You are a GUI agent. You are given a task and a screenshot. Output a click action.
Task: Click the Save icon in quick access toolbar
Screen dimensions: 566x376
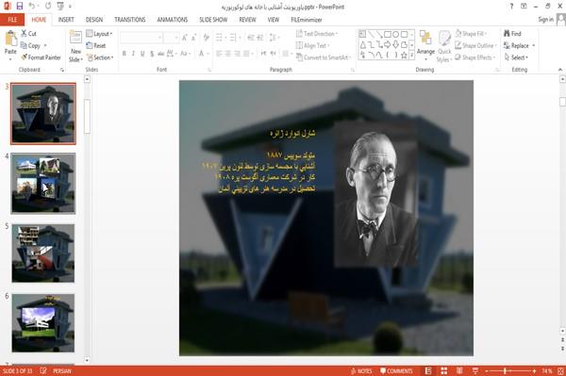(20, 7)
